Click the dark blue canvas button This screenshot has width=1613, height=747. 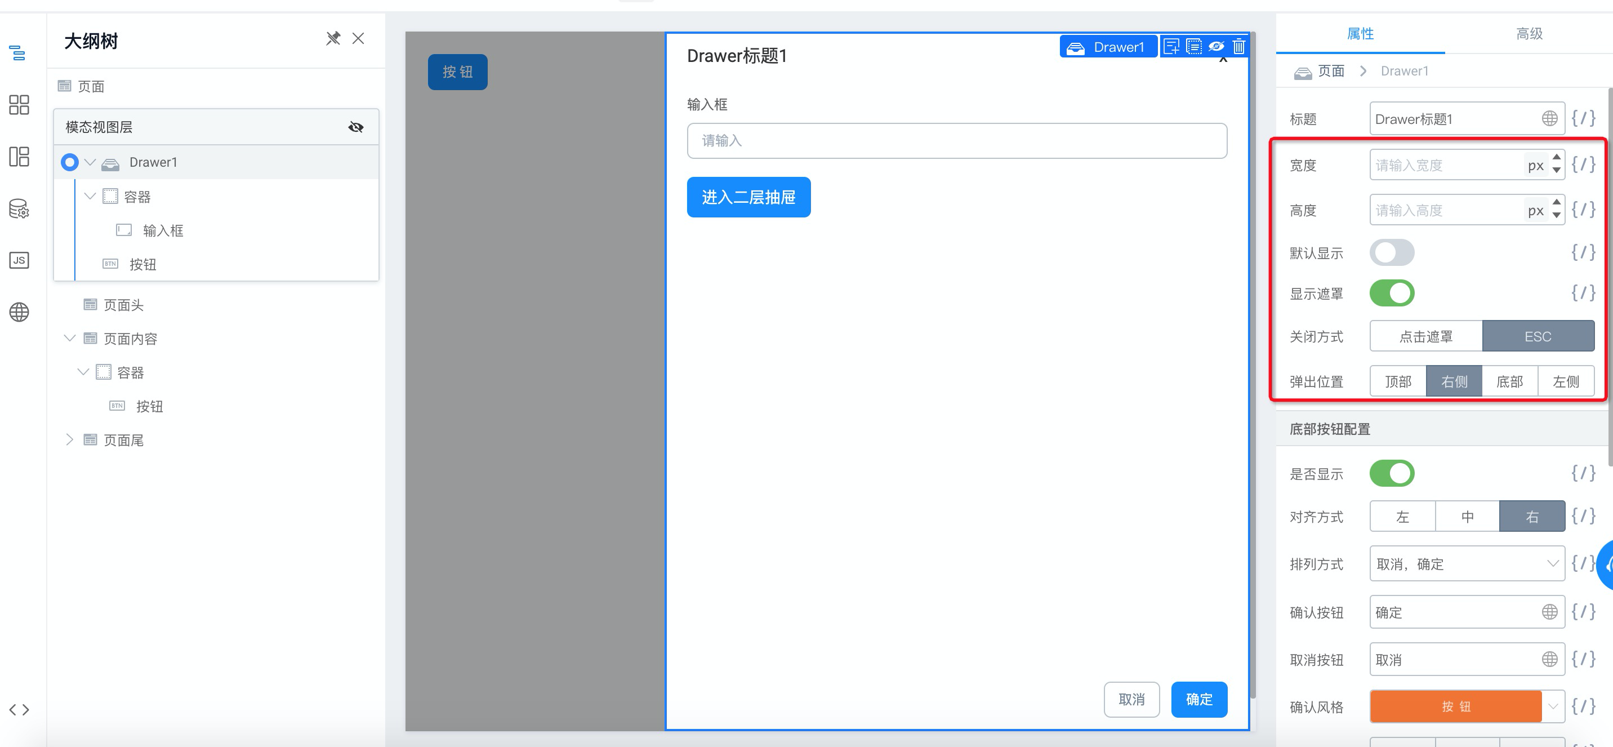click(458, 72)
